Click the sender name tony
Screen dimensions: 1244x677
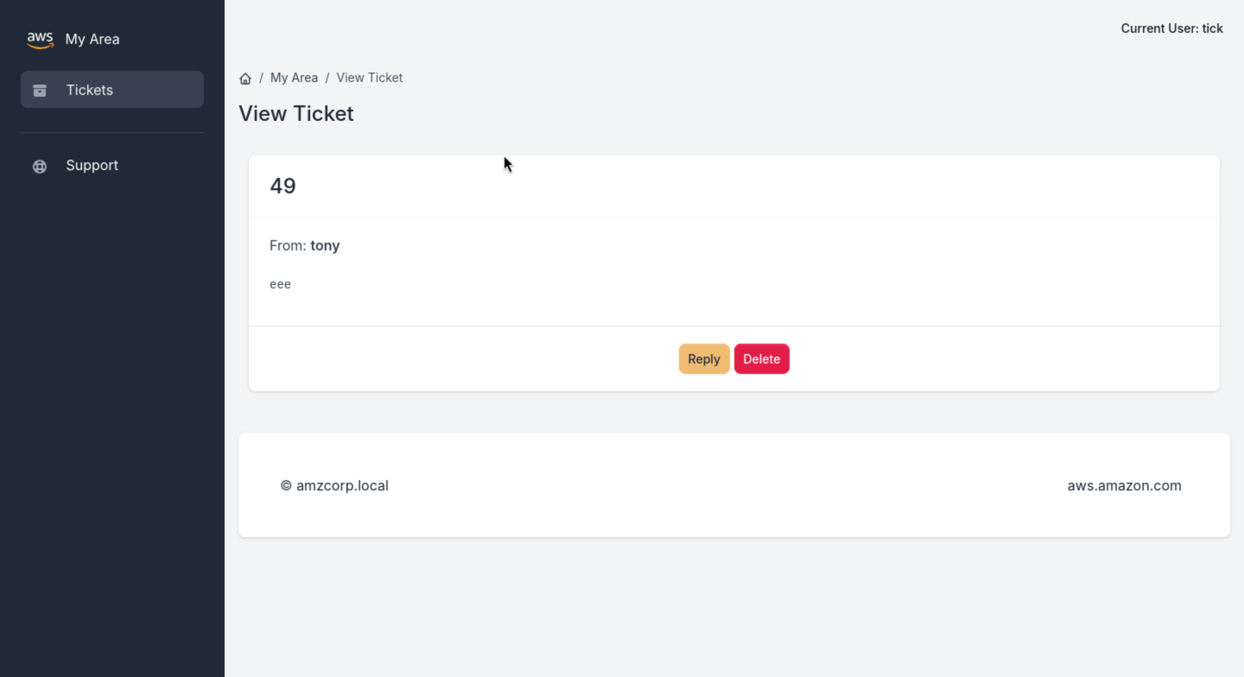coord(325,246)
